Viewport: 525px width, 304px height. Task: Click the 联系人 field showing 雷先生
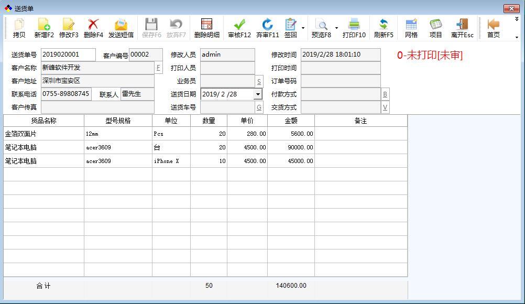(137, 94)
